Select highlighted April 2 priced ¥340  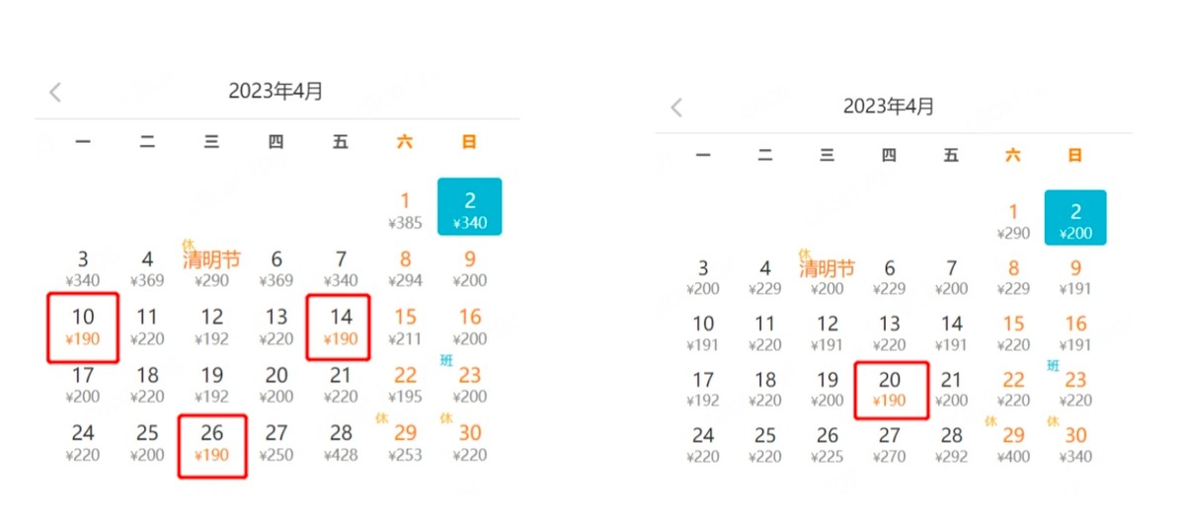pyautogui.click(x=470, y=208)
